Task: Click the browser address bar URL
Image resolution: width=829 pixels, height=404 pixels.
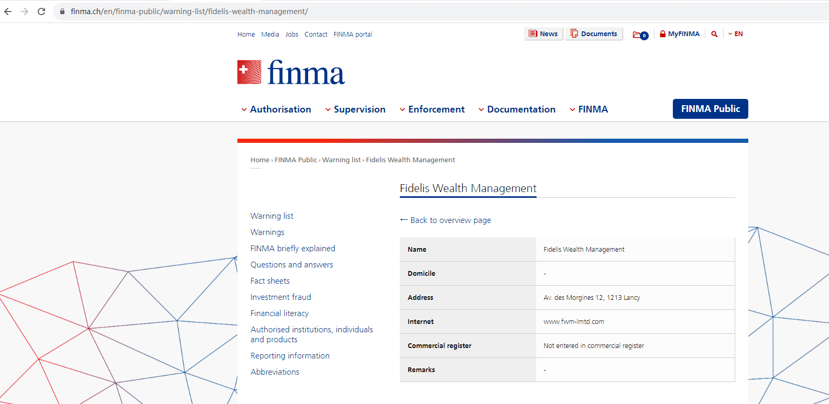Action: coord(189,12)
